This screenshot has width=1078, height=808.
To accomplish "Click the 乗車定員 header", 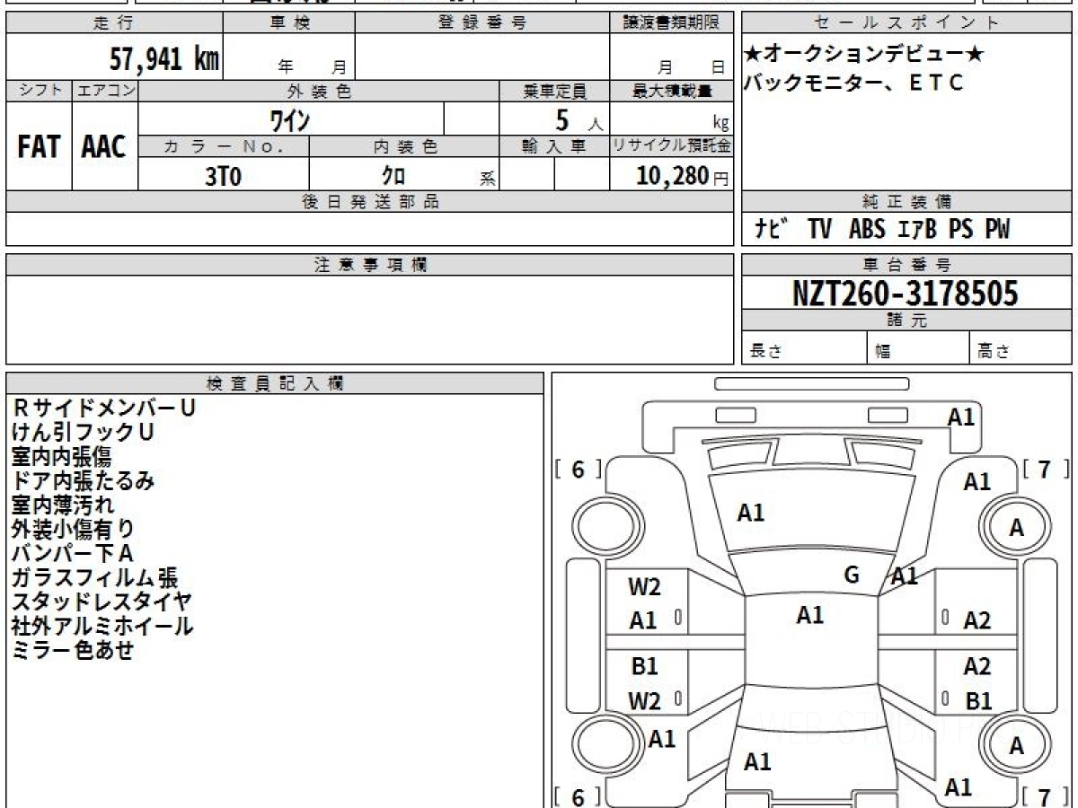I will coord(554,91).
